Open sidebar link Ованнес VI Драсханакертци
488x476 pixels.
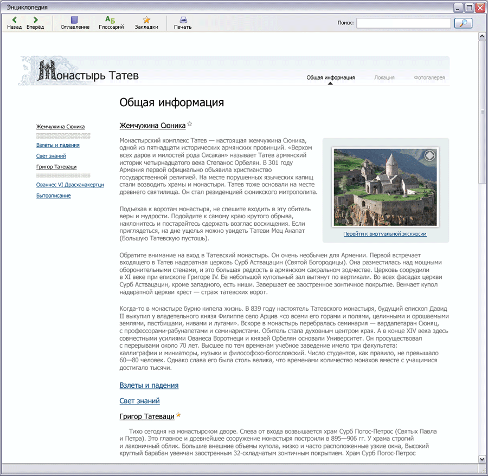pyautogui.click(x=69, y=185)
